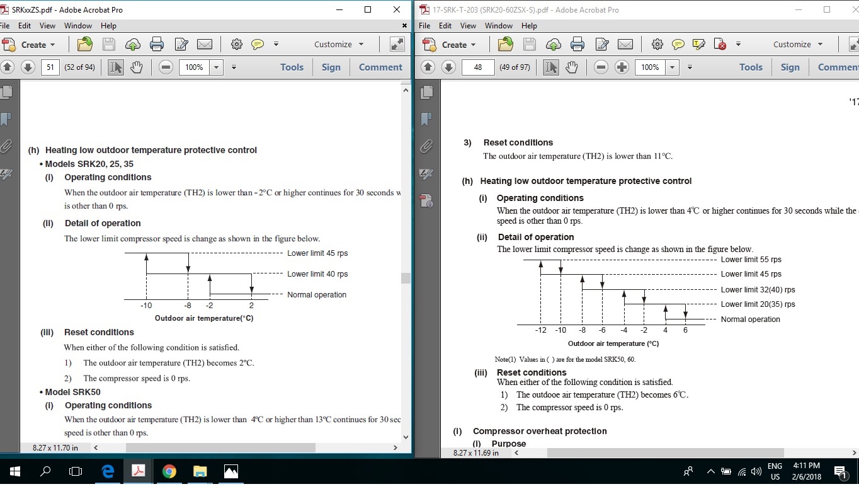Click page number field showing 48
Image resolution: width=859 pixels, height=489 pixels.
(478, 67)
